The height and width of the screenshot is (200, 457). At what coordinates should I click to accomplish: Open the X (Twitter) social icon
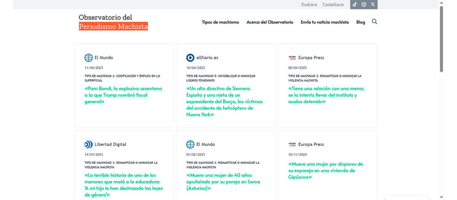373,4
